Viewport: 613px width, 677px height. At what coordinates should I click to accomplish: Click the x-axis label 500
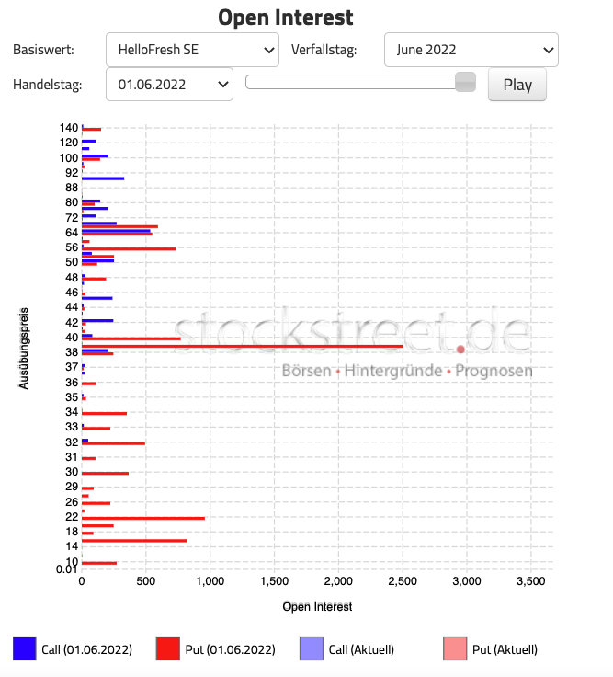pyautogui.click(x=146, y=581)
